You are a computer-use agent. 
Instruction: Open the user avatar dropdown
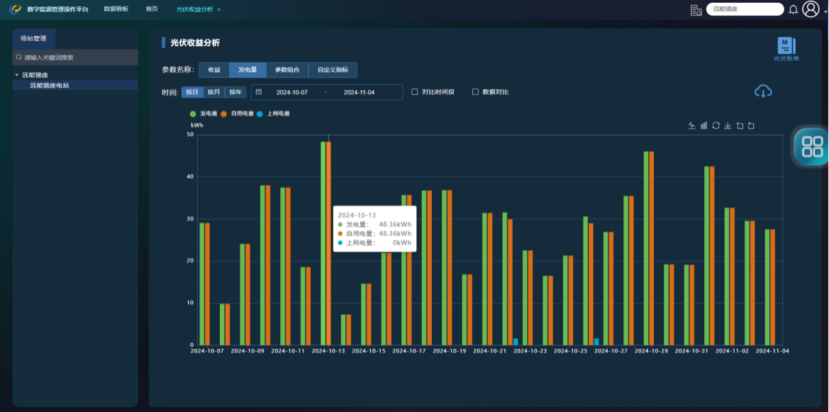811,9
